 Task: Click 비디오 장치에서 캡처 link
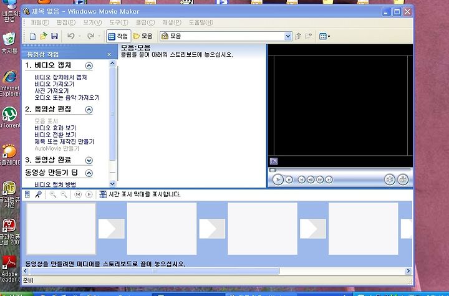[60, 77]
